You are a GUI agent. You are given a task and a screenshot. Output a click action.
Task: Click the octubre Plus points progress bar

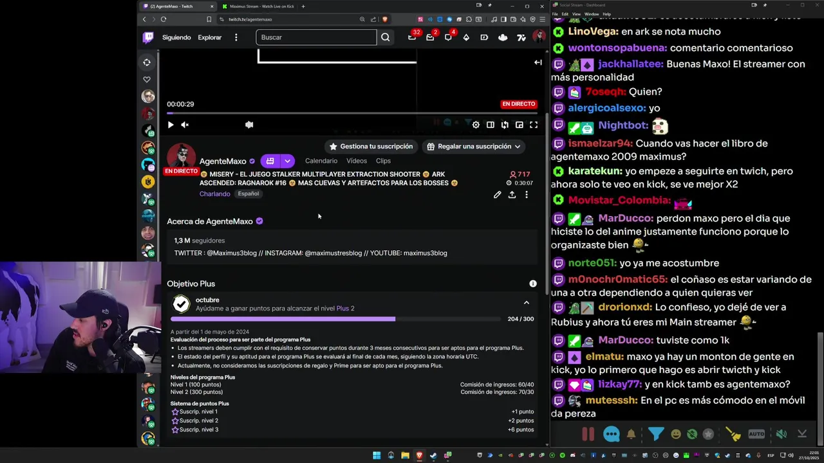click(x=335, y=318)
